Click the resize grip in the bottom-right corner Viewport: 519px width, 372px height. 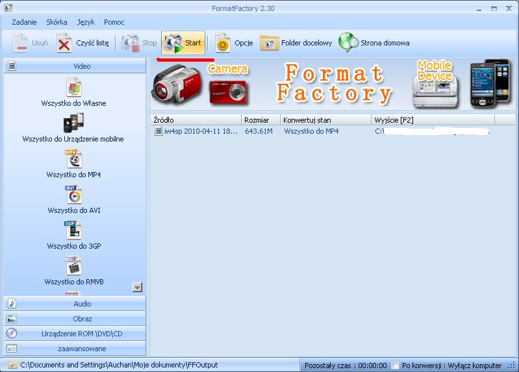click(511, 366)
